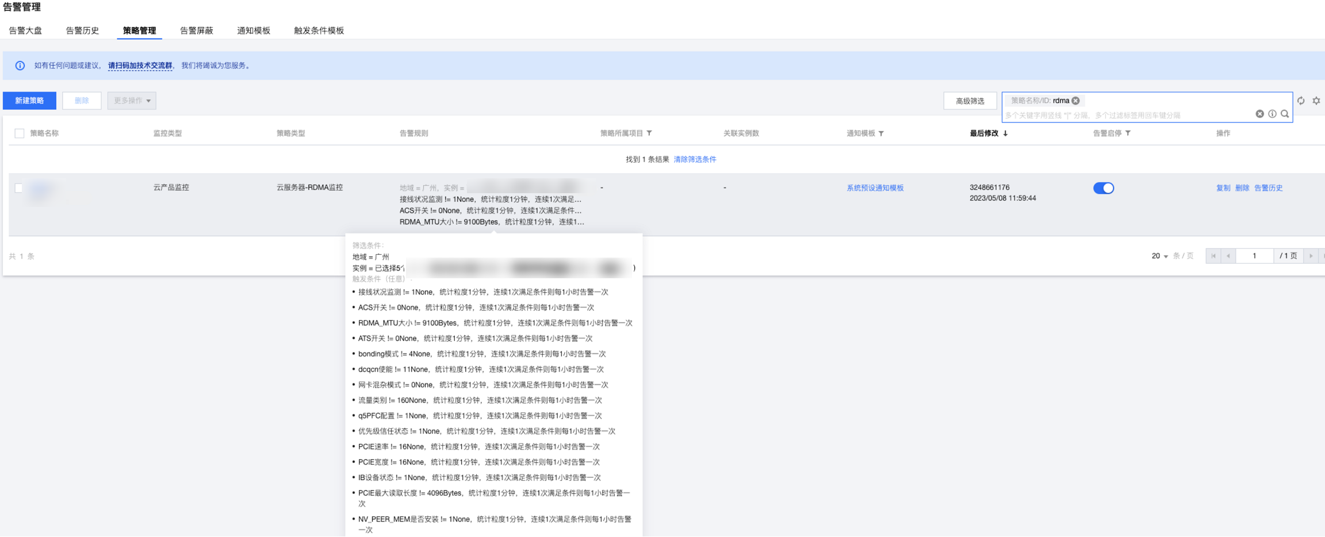Screen dimensions: 1325x537
Task: Switch to the 告警历史 tab
Action: tap(82, 30)
